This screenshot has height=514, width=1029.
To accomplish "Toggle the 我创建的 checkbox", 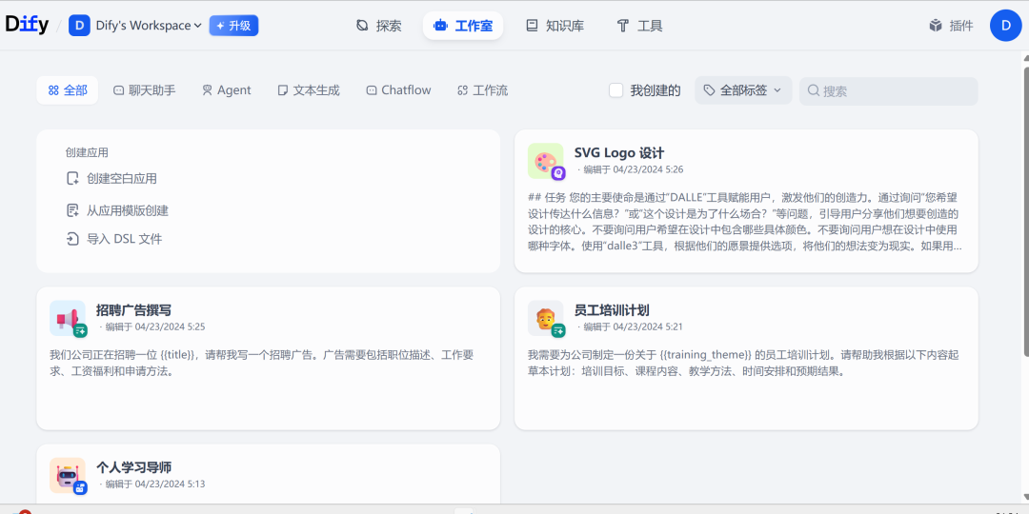I will click(616, 90).
